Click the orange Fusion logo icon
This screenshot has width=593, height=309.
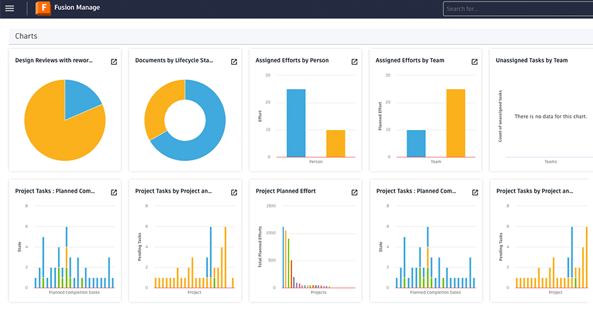pyautogui.click(x=43, y=9)
